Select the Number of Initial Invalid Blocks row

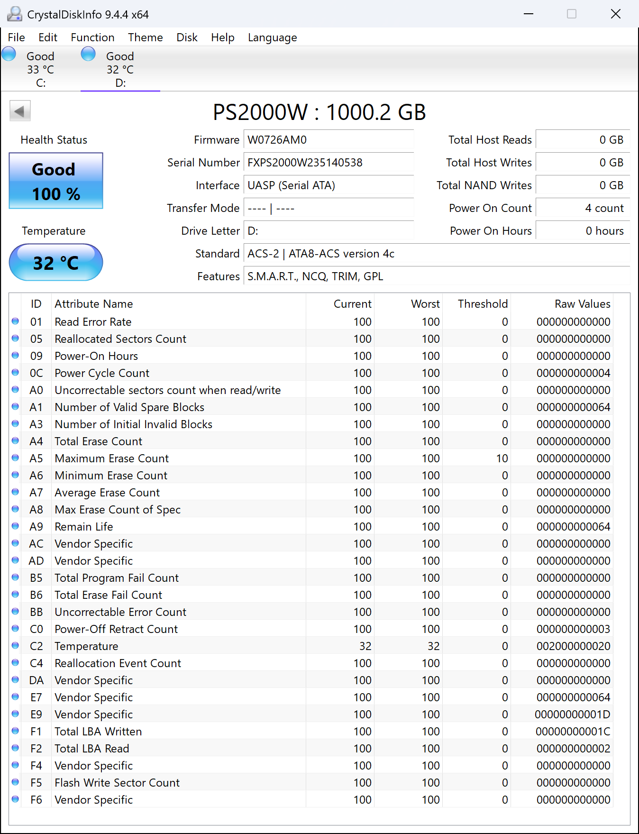311,424
